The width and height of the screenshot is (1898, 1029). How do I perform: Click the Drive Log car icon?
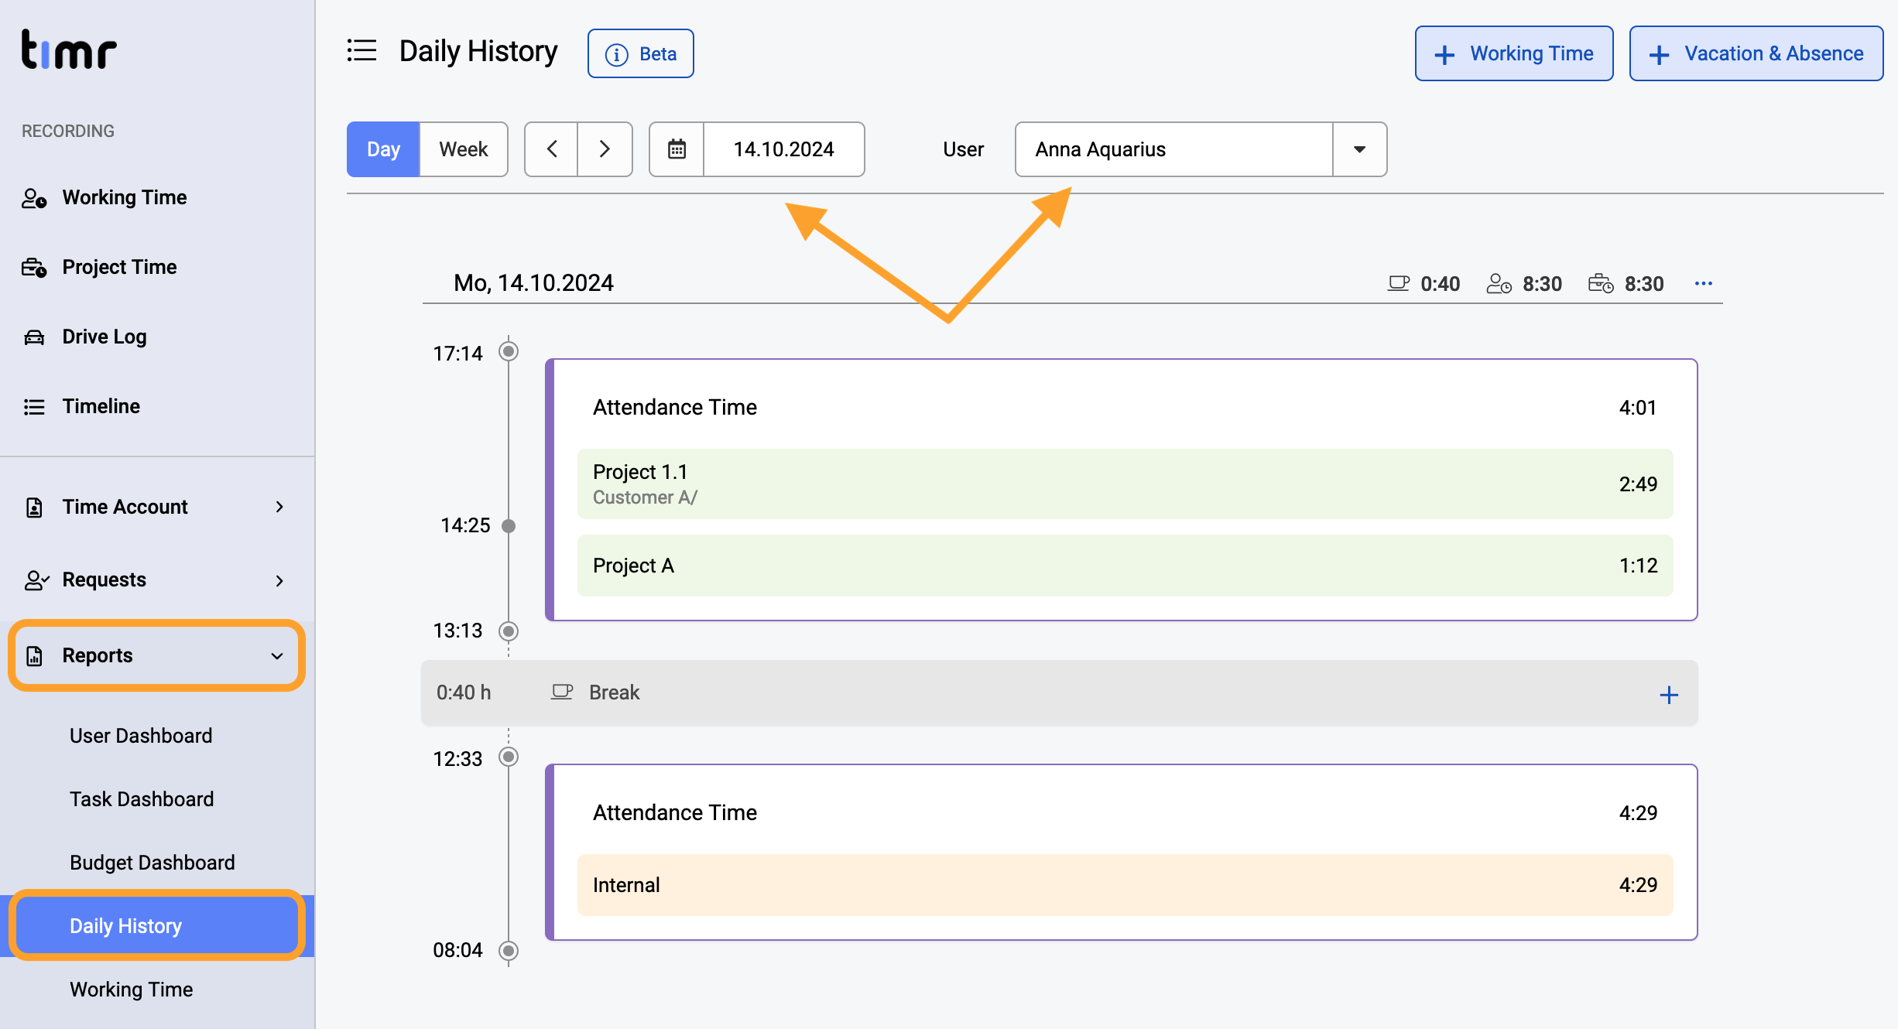tap(34, 337)
